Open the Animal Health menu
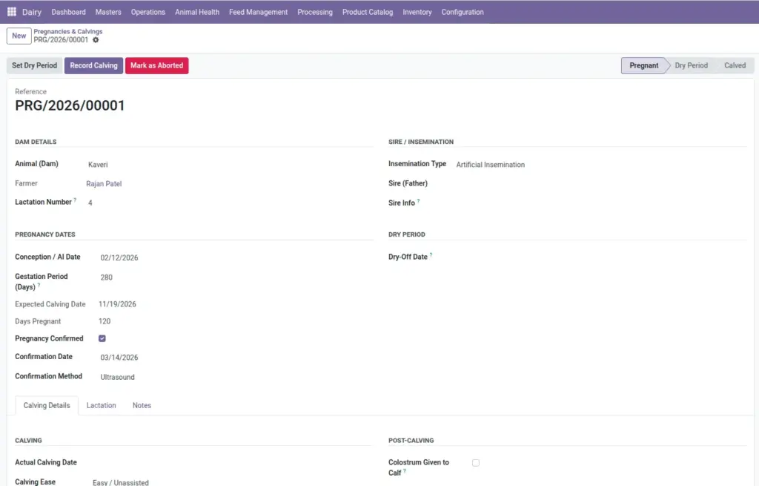The height and width of the screenshot is (486, 759). [197, 12]
